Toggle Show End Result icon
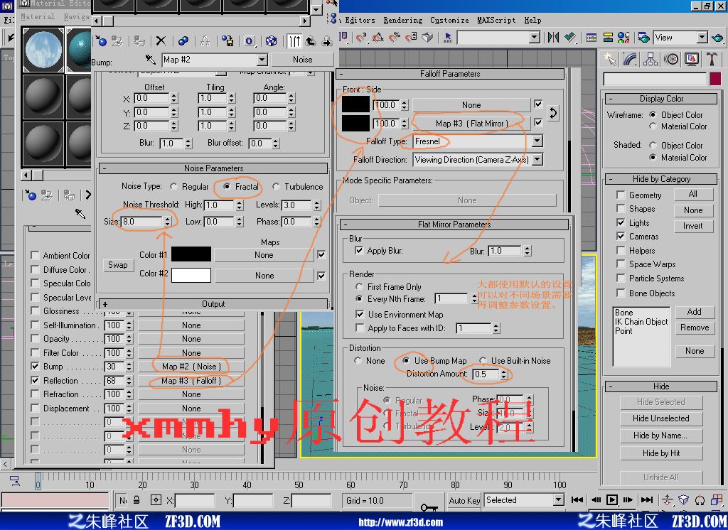Image resolution: width=728 pixels, height=530 pixels. (294, 40)
